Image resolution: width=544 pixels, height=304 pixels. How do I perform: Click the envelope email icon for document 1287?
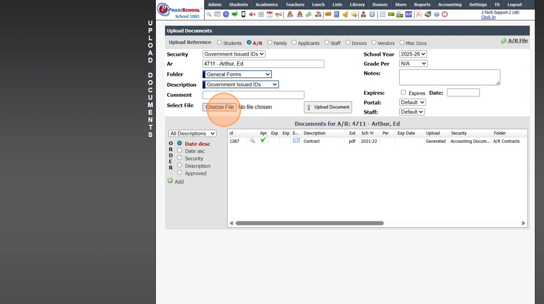click(296, 141)
